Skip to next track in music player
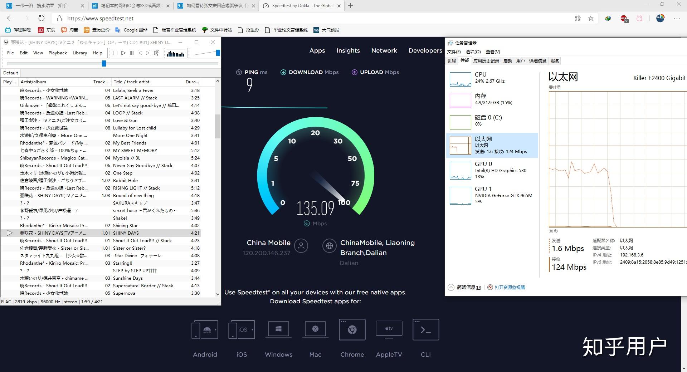687x372 pixels. (148, 53)
